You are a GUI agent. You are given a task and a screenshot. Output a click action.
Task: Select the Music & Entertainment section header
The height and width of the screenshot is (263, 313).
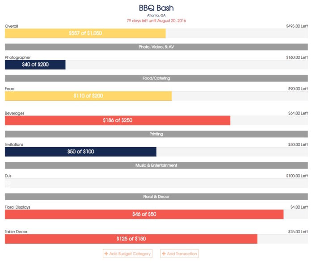pos(156,165)
